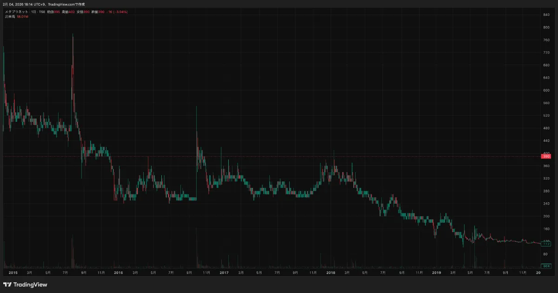Click the 200 price axis label
The height and width of the screenshot is (293, 558).
pyautogui.click(x=547, y=216)
